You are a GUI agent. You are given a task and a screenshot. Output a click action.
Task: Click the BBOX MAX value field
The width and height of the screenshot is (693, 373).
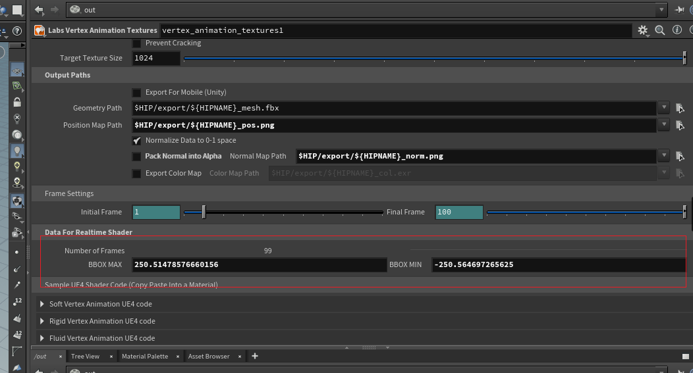click(x=260, y=264)
